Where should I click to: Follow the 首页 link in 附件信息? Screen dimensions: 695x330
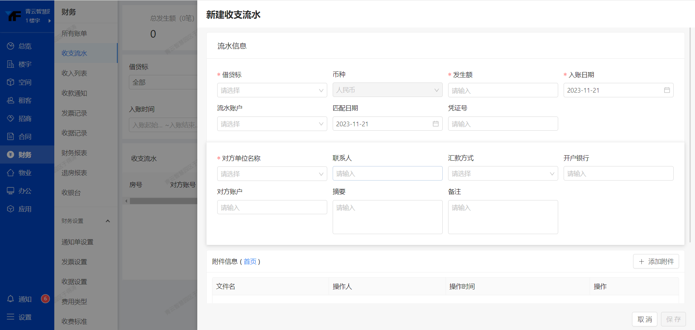[x=250, y=262]
